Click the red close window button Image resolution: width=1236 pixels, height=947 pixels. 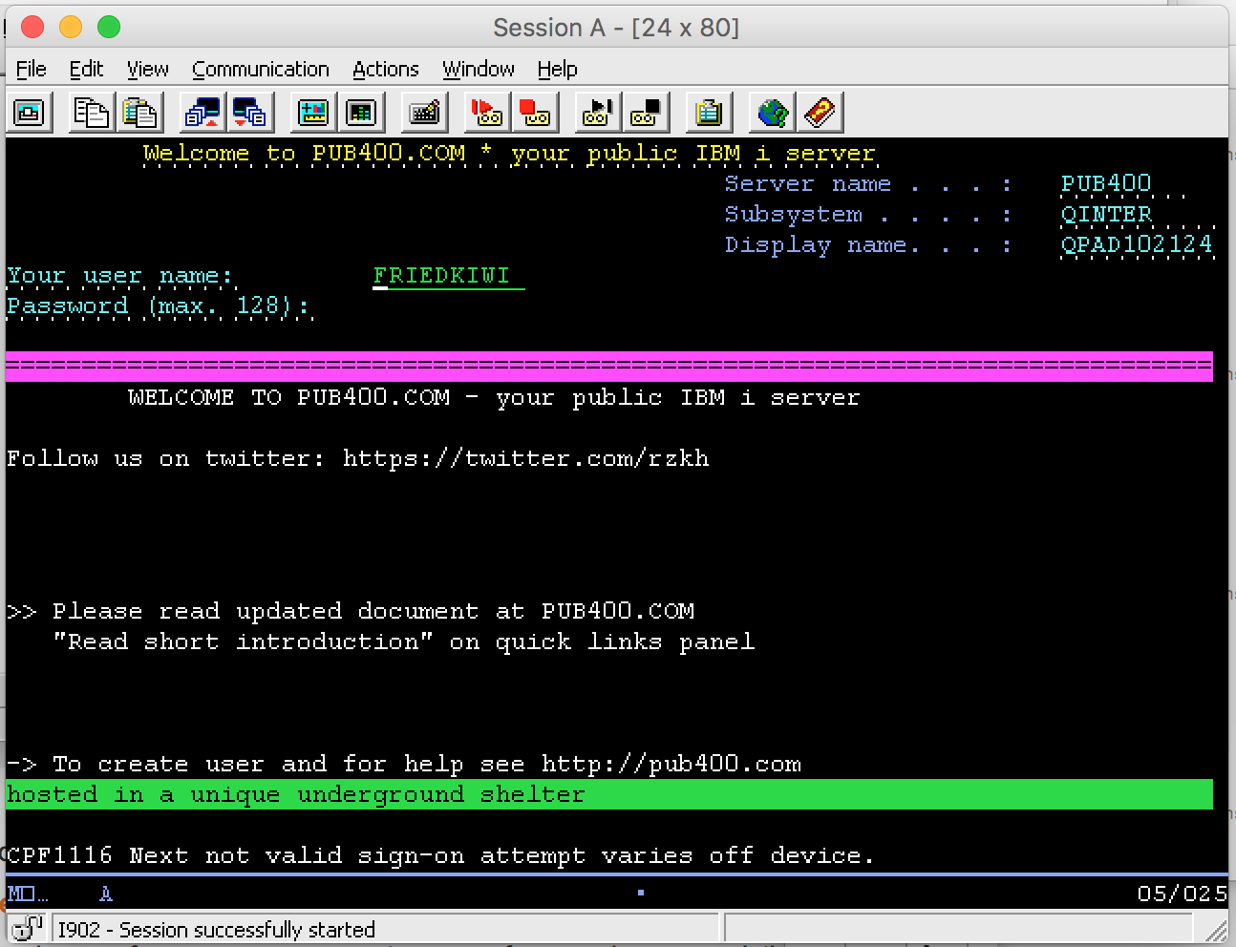32,27
